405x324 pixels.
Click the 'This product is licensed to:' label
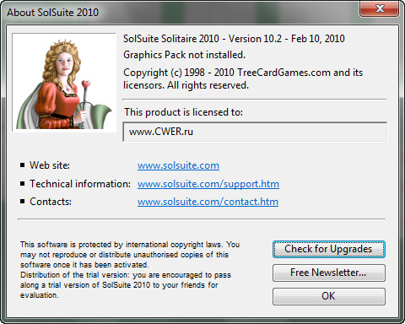pos(183,112)
